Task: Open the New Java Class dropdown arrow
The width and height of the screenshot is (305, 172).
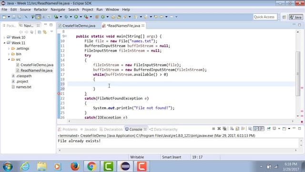Action: tap(107, 17)
